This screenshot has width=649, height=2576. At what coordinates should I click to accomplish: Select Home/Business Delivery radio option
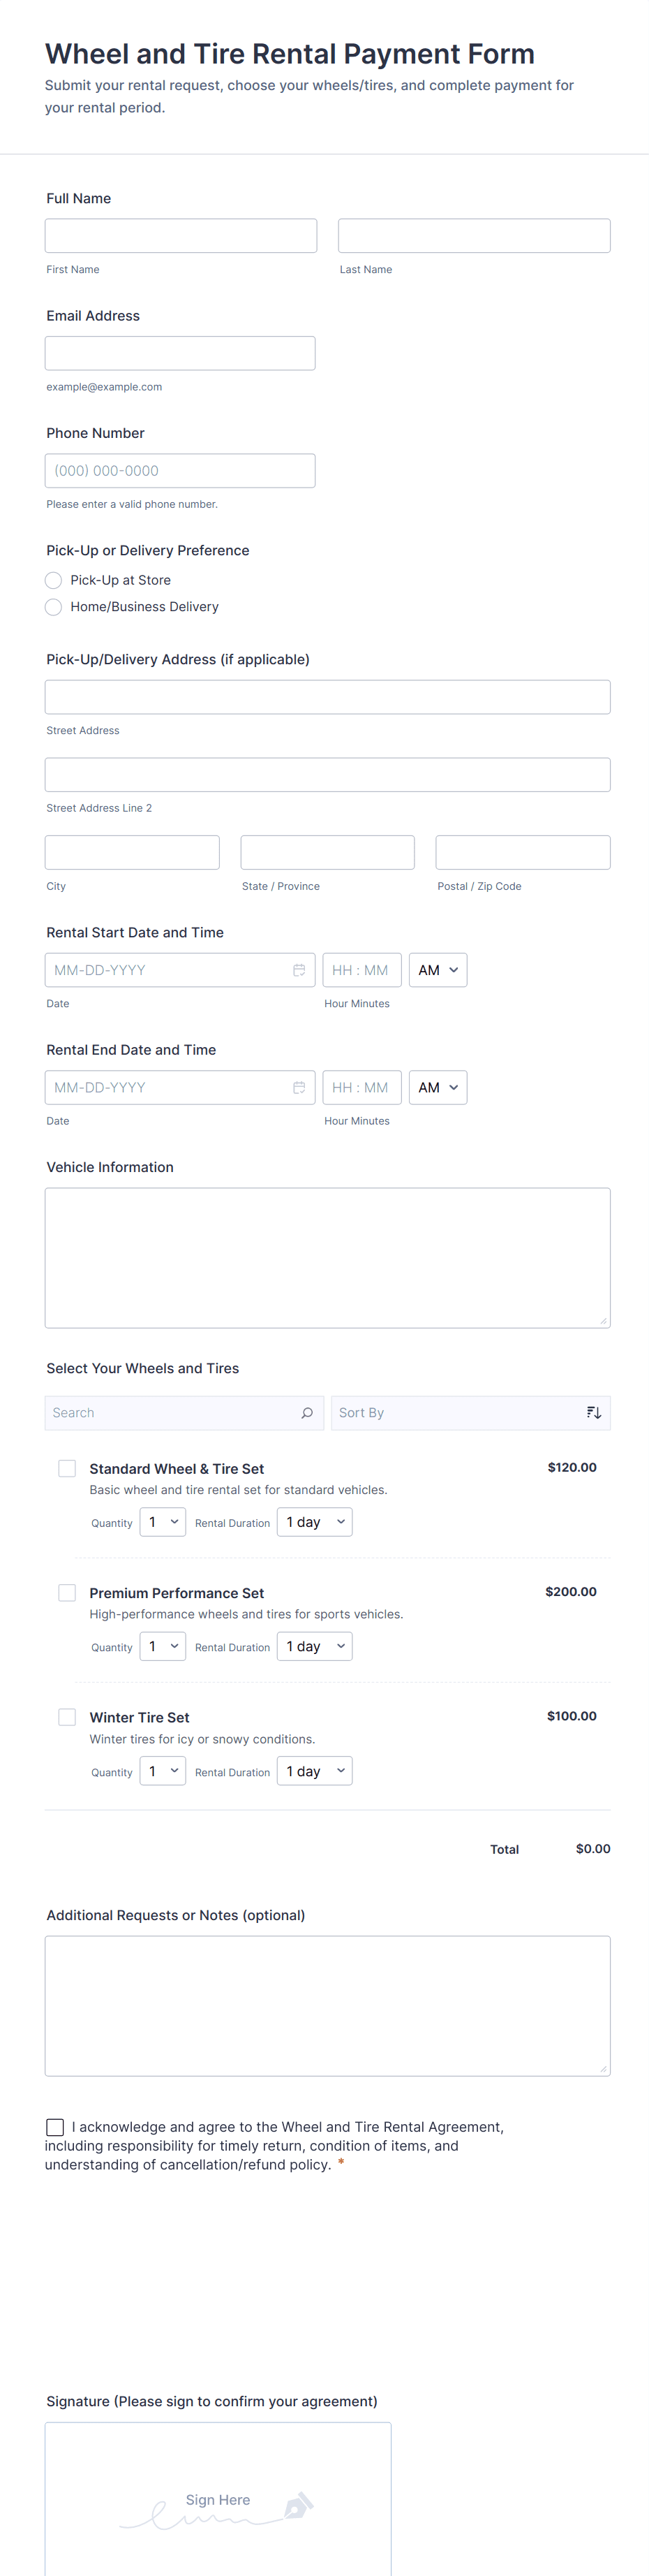click(x=54, y=607)
